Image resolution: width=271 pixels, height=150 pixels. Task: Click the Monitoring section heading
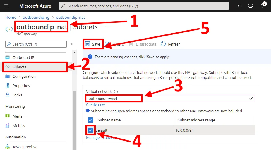15,107
